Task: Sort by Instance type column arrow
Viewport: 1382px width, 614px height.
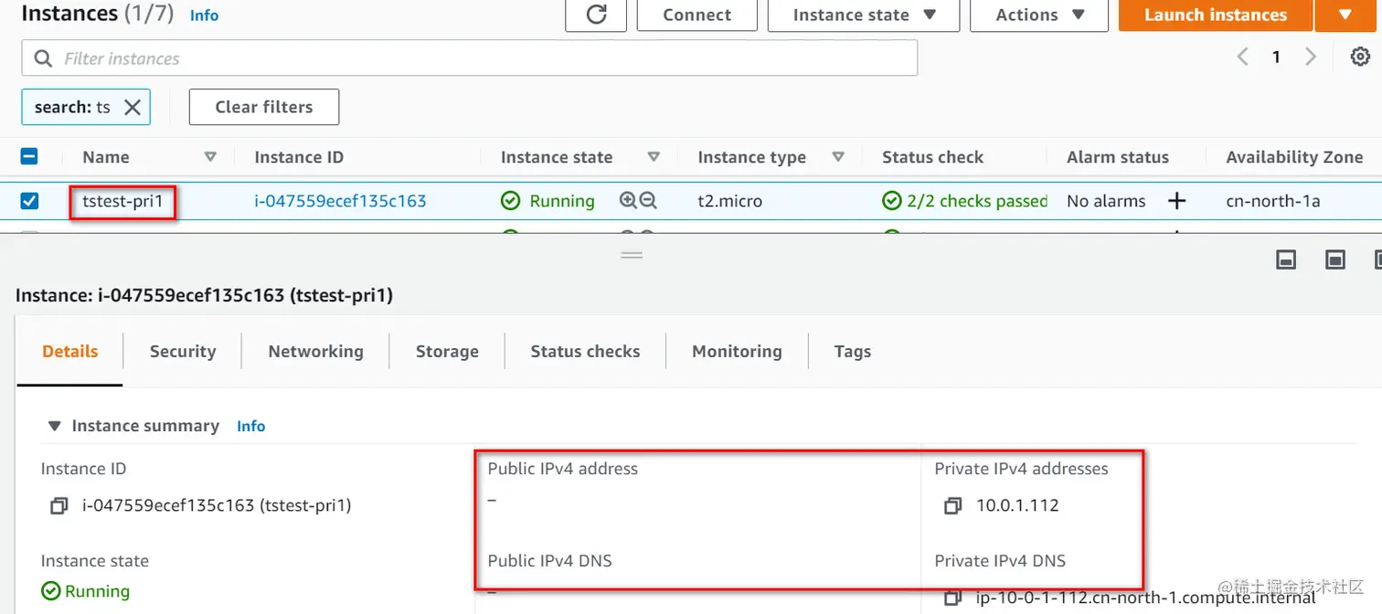Action: point(838,157)
